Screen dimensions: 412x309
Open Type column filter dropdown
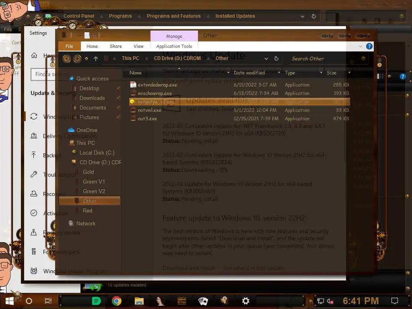[x=321, y=72]
